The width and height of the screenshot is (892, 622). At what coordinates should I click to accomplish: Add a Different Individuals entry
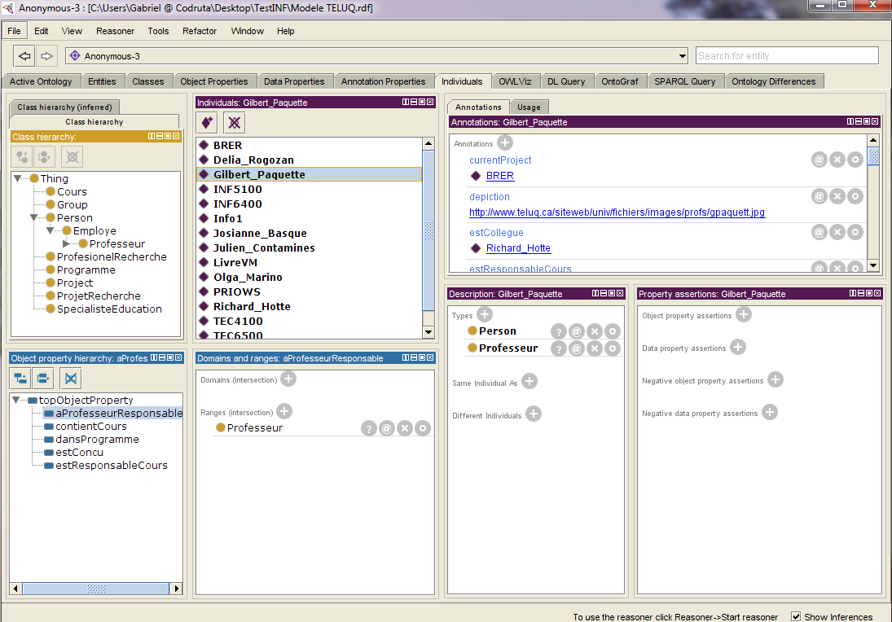point(534,414)
